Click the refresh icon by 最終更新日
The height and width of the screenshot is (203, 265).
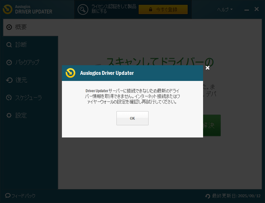click(208, 196)
